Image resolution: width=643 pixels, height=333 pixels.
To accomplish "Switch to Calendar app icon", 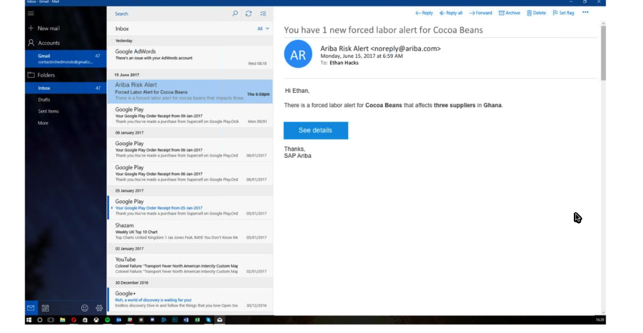I will (45, 308).
